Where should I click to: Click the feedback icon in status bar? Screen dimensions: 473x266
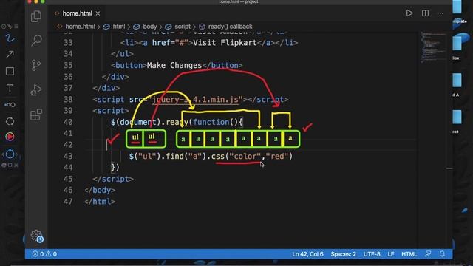(x=428, y=254)
